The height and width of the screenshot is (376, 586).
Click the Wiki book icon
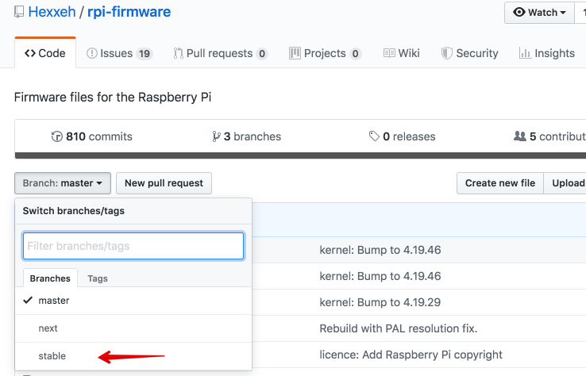click(389, 53)
